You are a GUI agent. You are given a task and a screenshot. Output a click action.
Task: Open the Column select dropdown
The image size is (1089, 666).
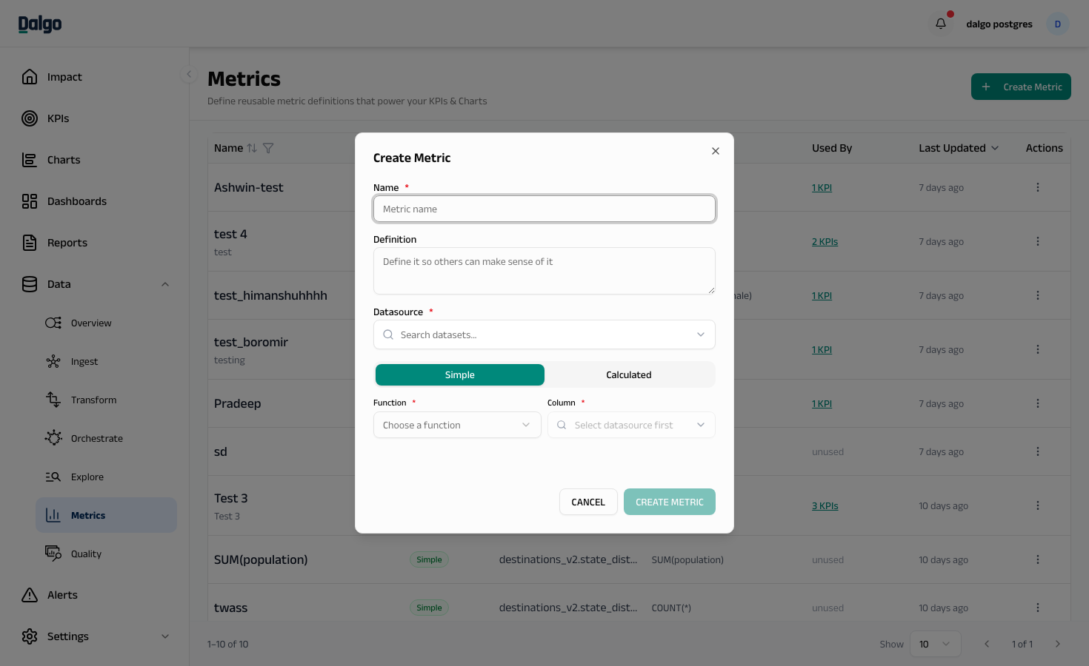point(631,425)
